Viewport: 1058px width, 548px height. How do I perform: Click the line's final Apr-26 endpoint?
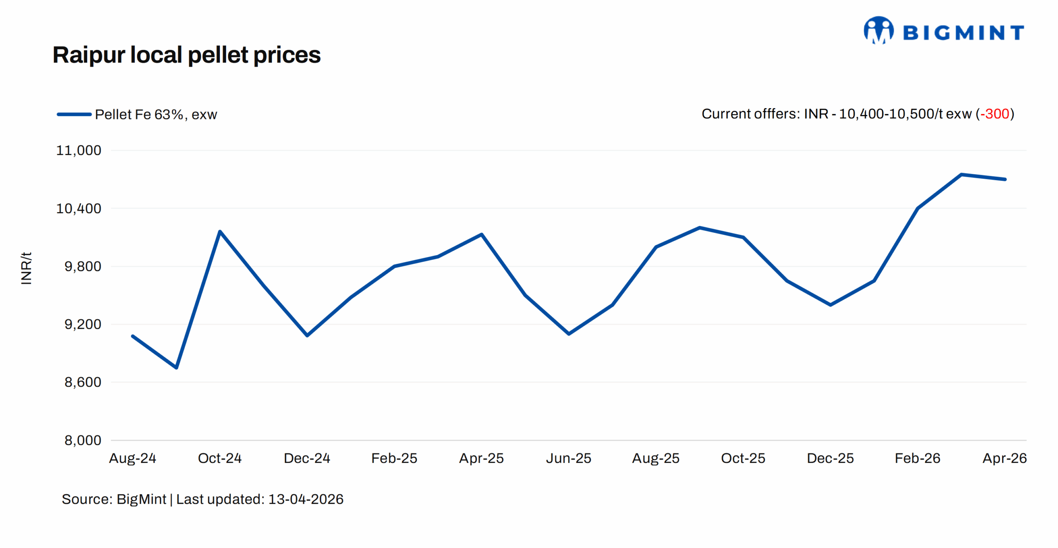1005,179
